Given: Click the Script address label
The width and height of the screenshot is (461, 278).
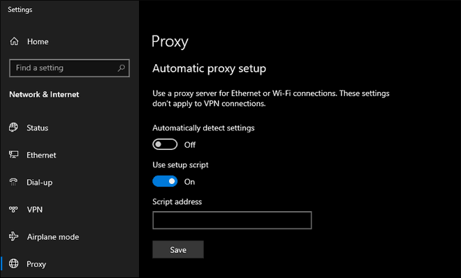Looking at the screenshot, I should coord(177,202).
